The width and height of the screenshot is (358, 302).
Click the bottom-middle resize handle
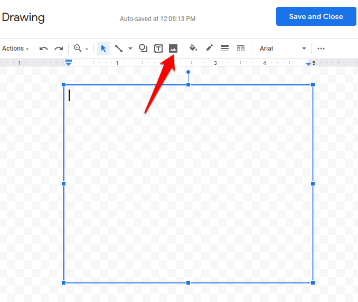click(188, 282)
